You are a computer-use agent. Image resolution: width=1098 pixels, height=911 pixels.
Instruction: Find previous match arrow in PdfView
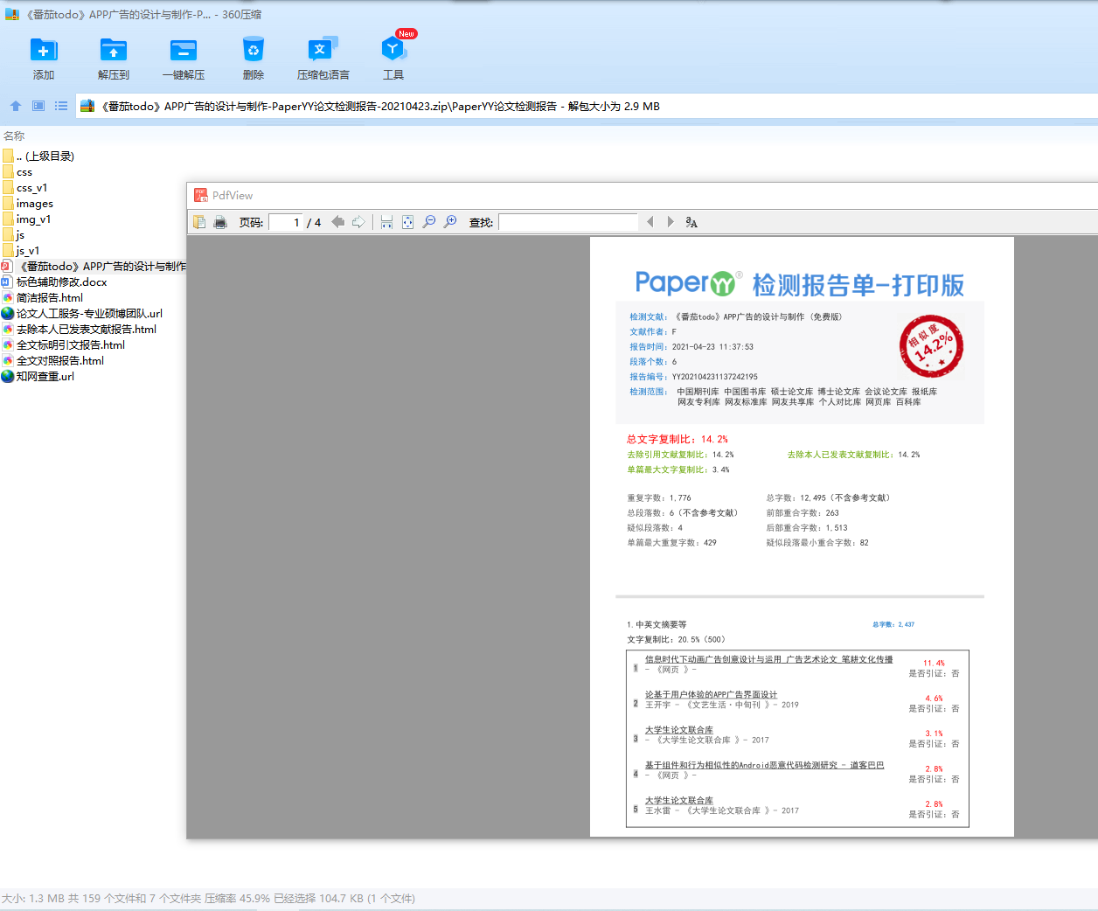pos(650,222)
